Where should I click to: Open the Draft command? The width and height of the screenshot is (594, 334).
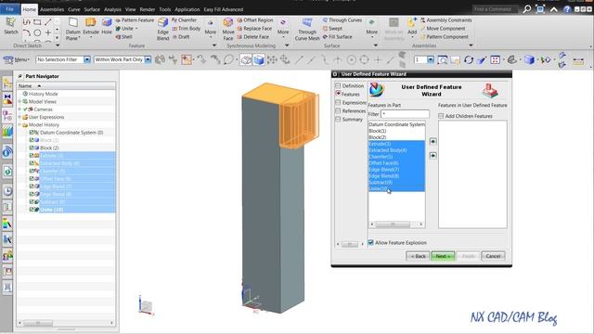181,37
